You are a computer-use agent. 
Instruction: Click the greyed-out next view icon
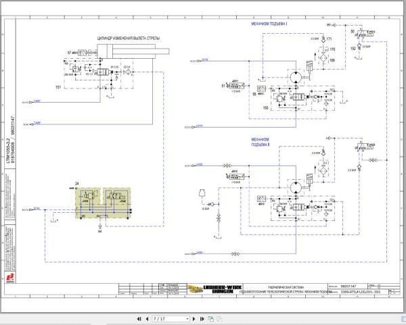219,319
